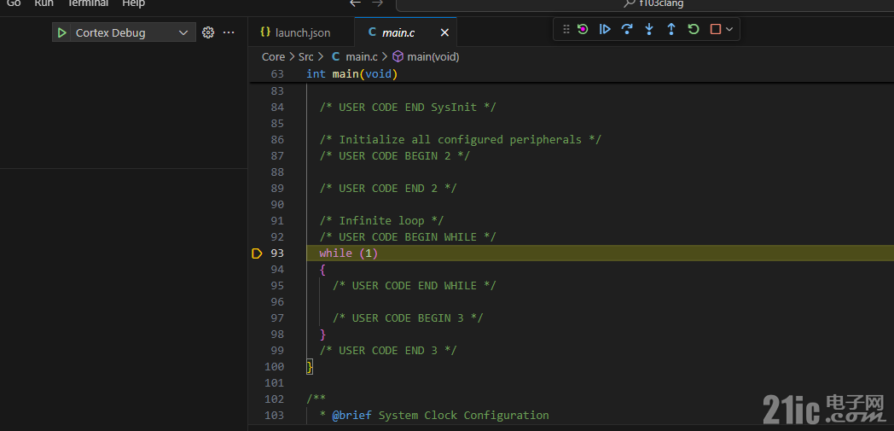Click the USER CODE BEGIN WHILE comment
The width and height of the screenshot is (894, 431).
(408, 236)
